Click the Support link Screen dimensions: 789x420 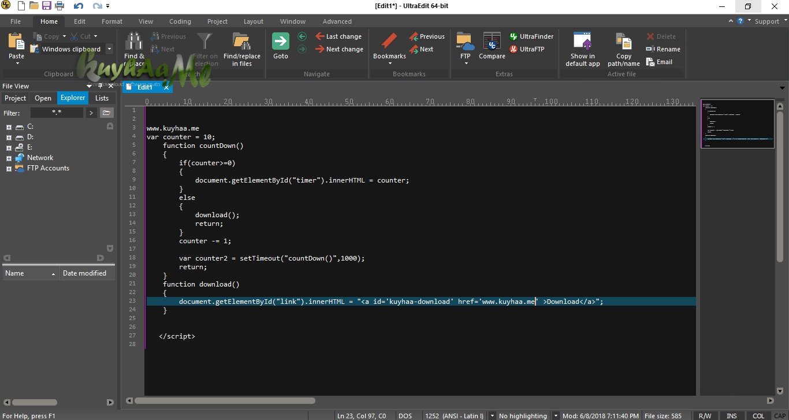[766, 21]
